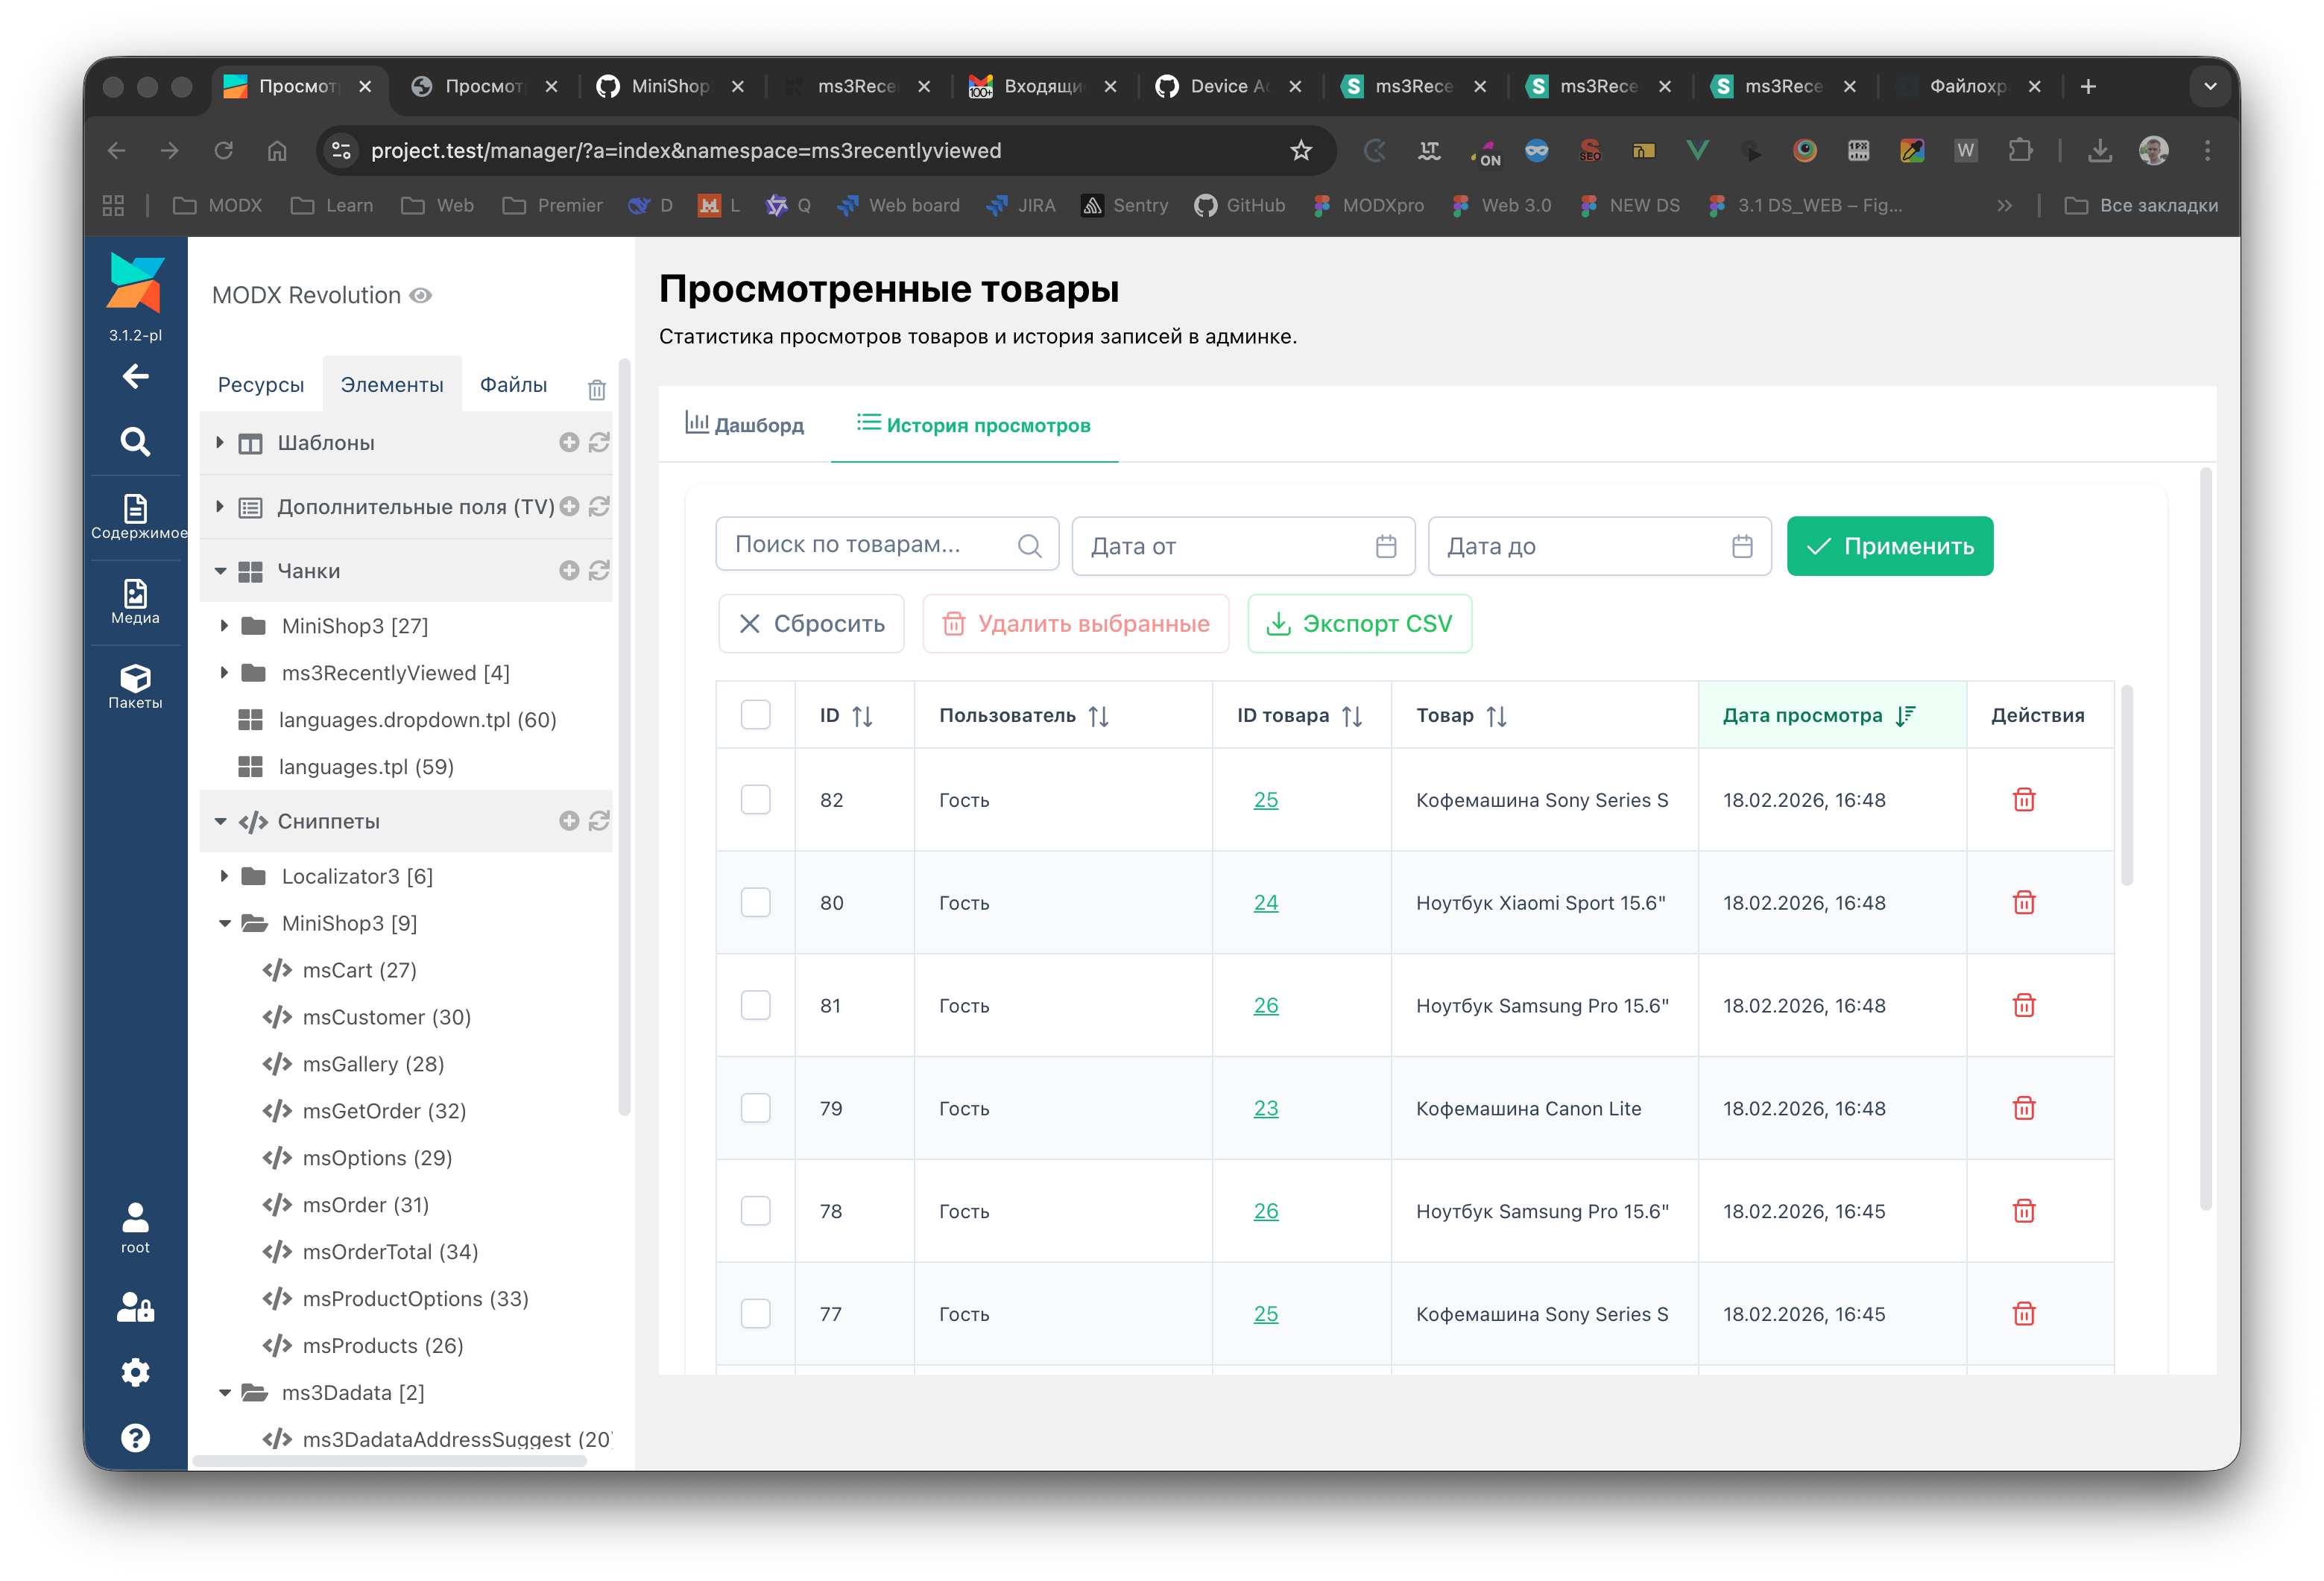Expand the Templates tree section
The image size is (2324, 1581).
pyautogui.click(x=220, y=442)
